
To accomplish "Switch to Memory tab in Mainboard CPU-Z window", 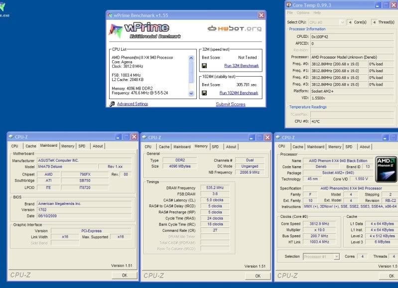I will pos(68,146).
